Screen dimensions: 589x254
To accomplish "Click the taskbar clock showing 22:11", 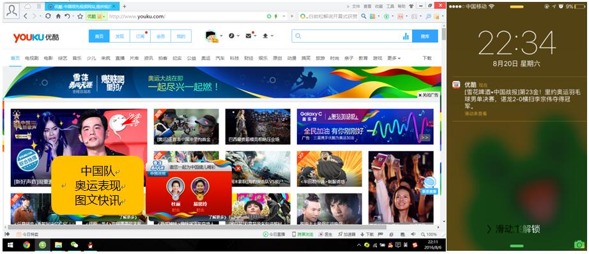I will 433,244.
